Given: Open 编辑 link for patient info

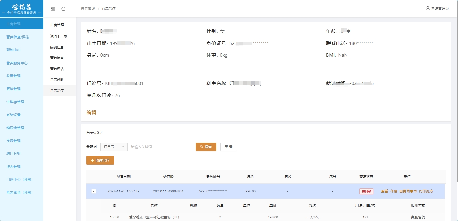Looking at the screenshot, I should point(91,113).
